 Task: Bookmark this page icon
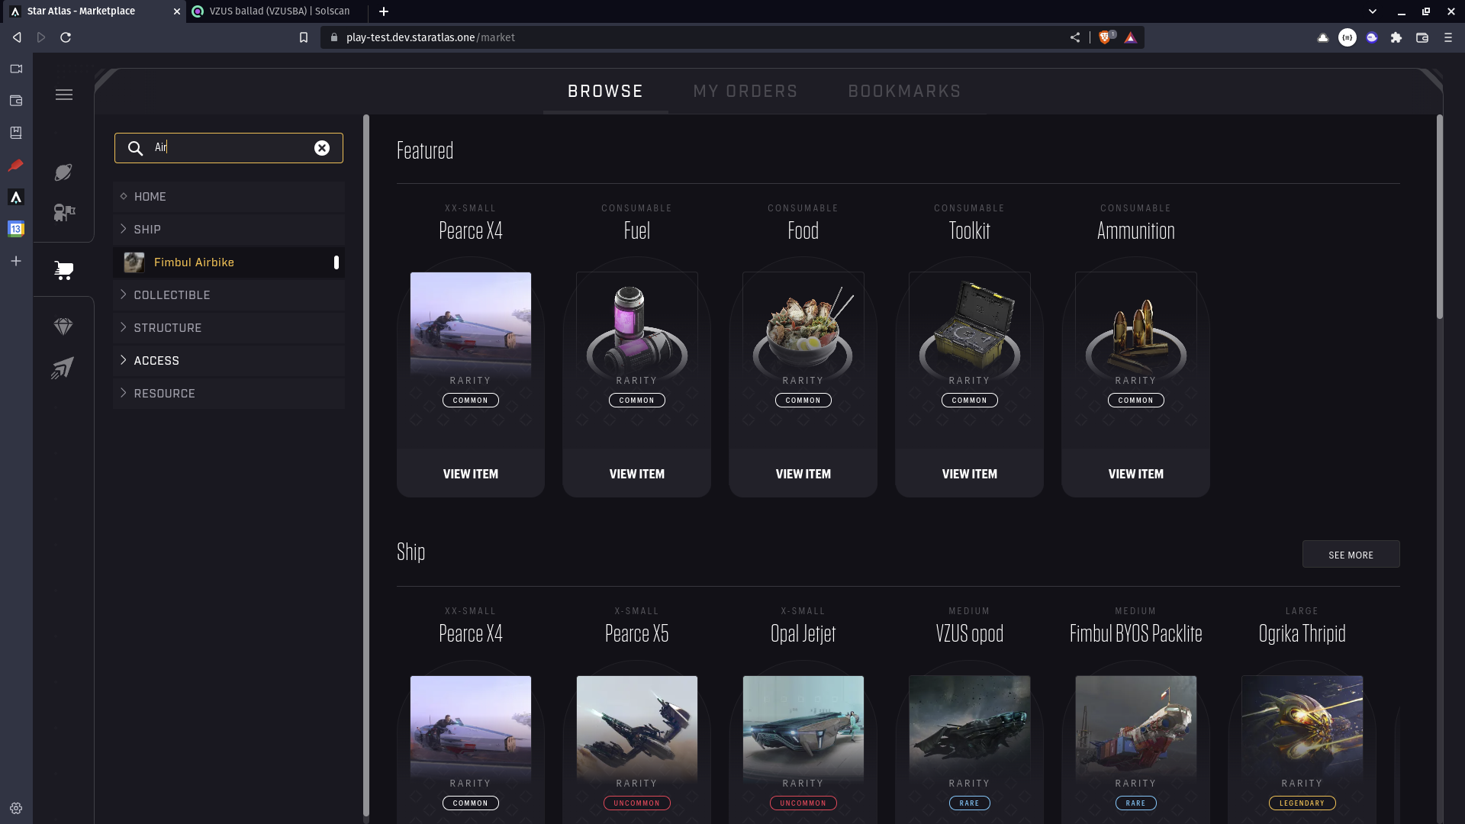[304, 37]
